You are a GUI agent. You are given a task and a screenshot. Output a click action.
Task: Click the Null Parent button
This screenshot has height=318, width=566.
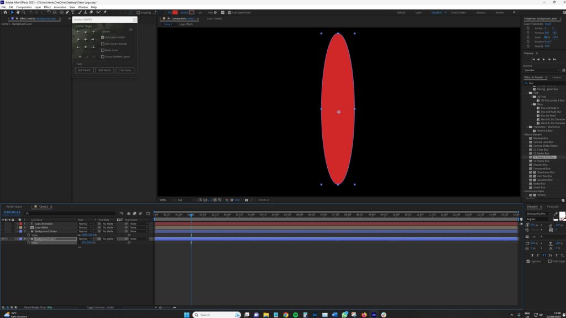click(84, 70)
